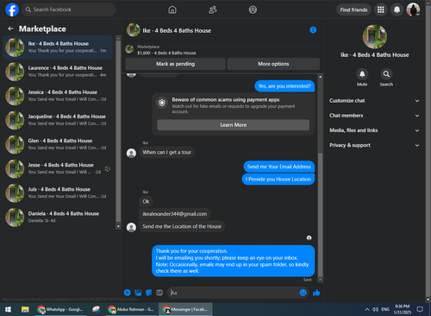431x316 pixels.
Task: Click the shield icon in scam warning
Action: [162, 103]
